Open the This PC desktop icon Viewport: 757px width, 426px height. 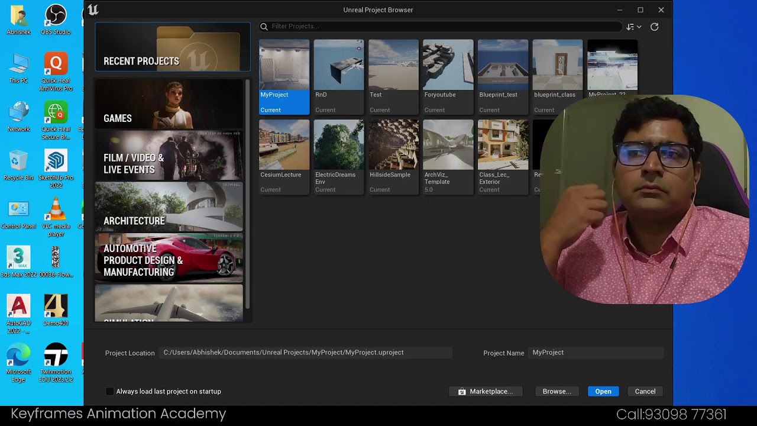pyautogui.click(x=18, y=68)
